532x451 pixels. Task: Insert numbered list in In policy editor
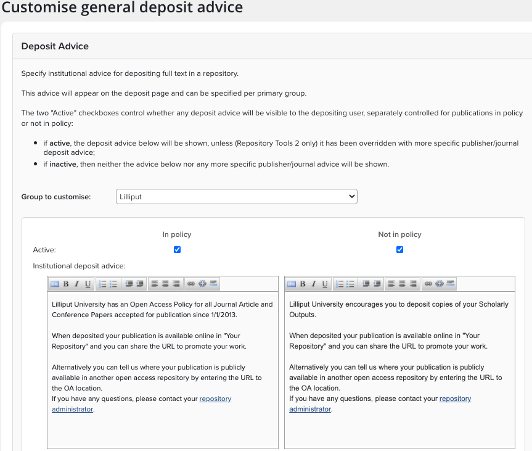103,284
